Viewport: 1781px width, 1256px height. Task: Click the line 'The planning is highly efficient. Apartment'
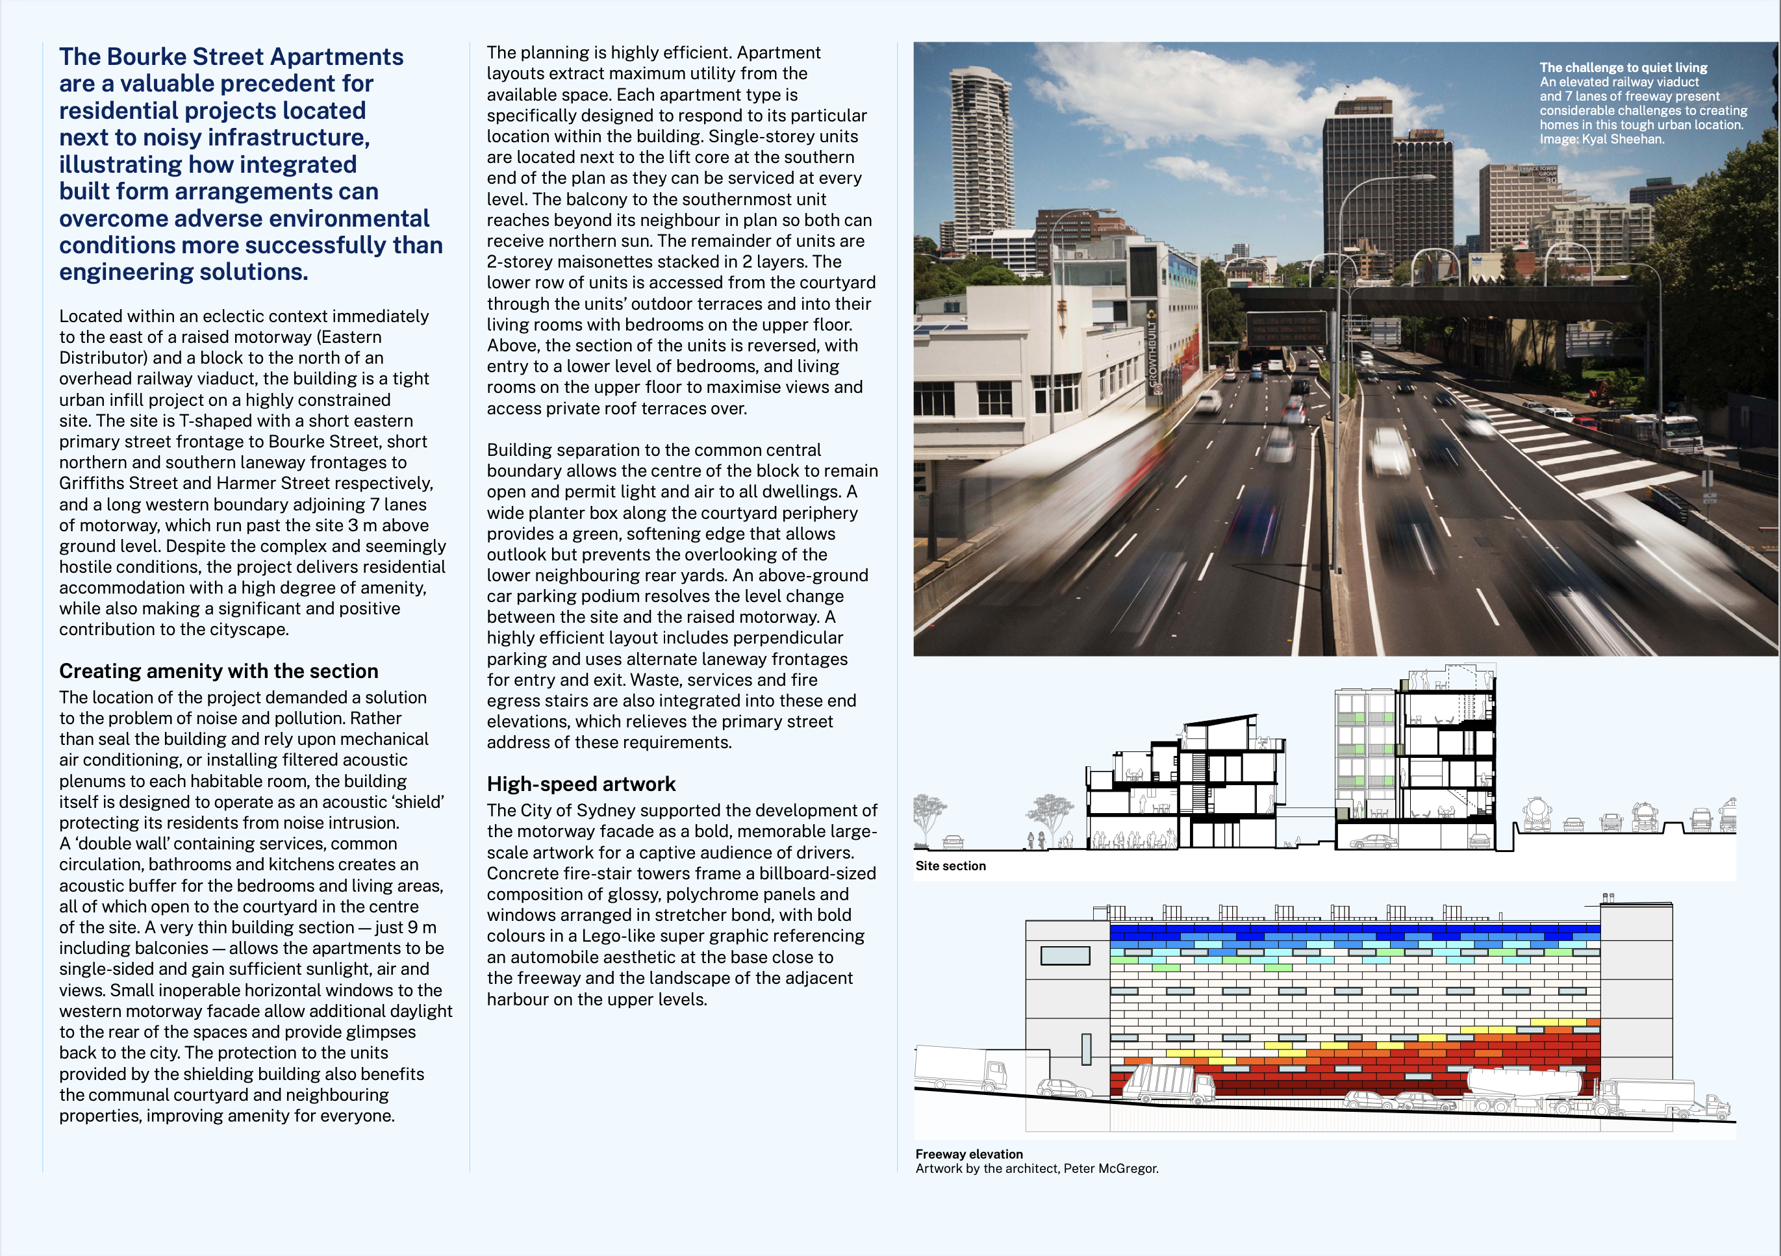653,53
